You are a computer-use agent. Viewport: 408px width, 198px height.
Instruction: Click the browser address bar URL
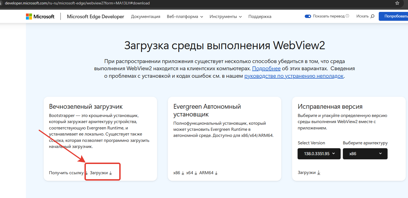click(x=77, y=3)
